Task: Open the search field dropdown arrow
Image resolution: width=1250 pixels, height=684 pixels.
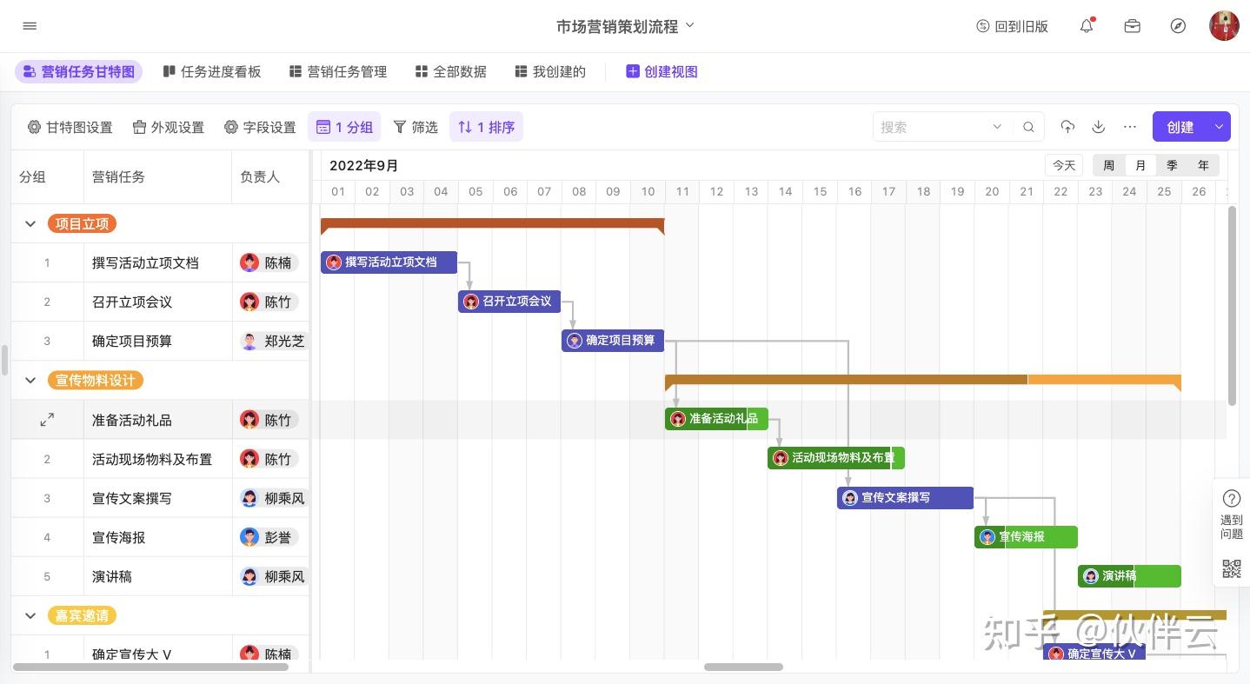Action: (x=997, y=127)
